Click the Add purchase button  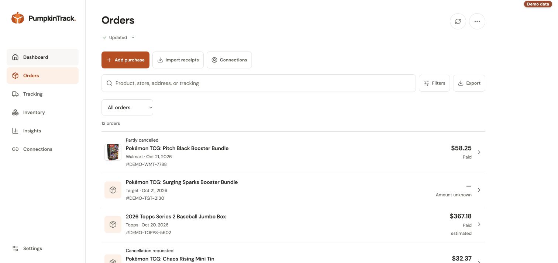click(x=125, y=60)
